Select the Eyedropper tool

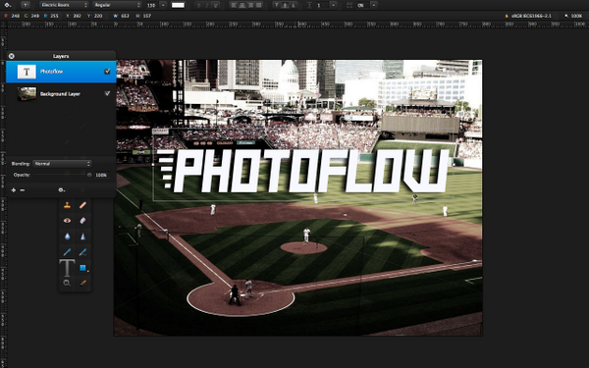click(82, 283)
